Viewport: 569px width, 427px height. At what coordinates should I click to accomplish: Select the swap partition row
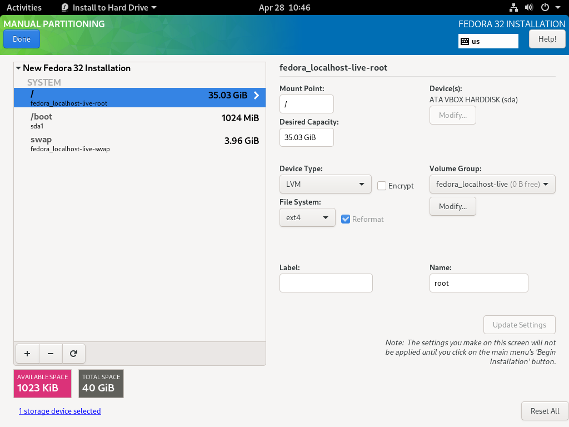[139, 143]
